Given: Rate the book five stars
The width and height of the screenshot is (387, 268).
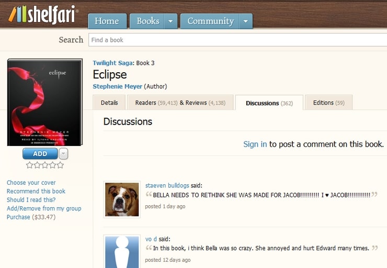Looking at the screenshot, I should pos(60,165).
